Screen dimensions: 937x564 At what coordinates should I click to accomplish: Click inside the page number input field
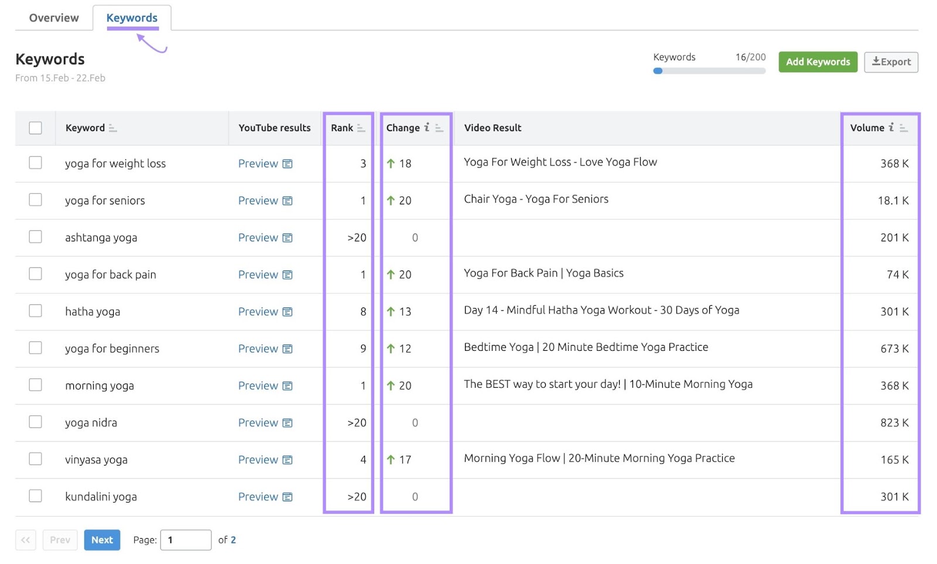point(185,539)
